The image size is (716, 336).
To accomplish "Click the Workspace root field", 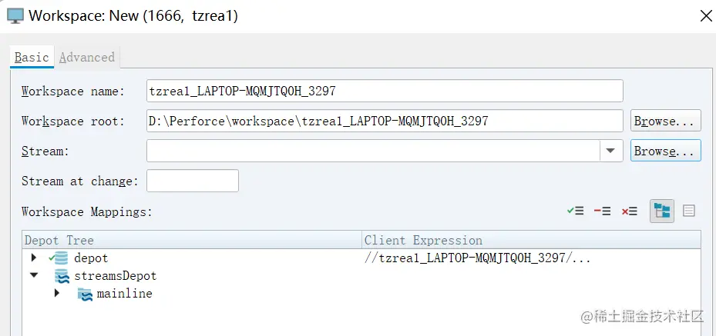I will [385, 121].
